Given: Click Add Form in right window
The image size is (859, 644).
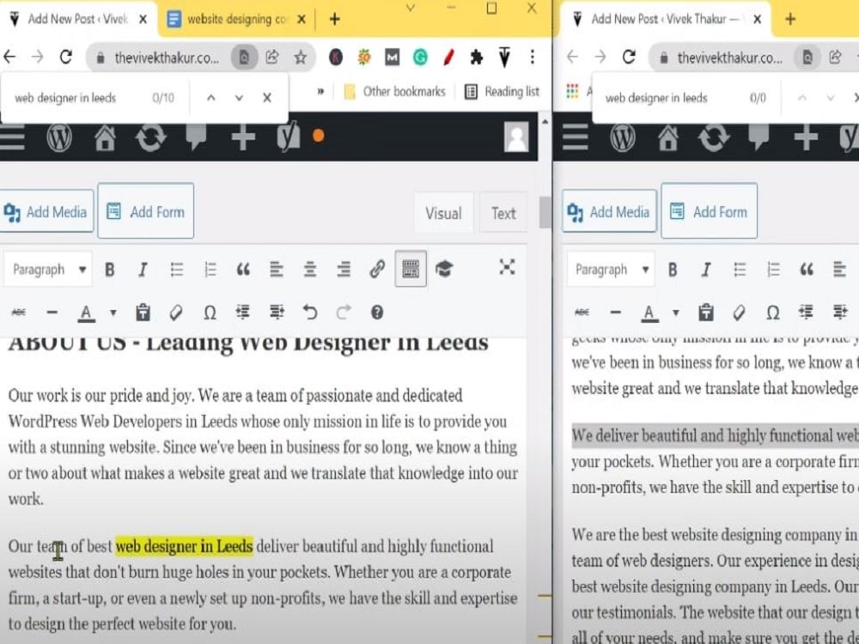Looking at the screenshot, I should click(710, 211).
